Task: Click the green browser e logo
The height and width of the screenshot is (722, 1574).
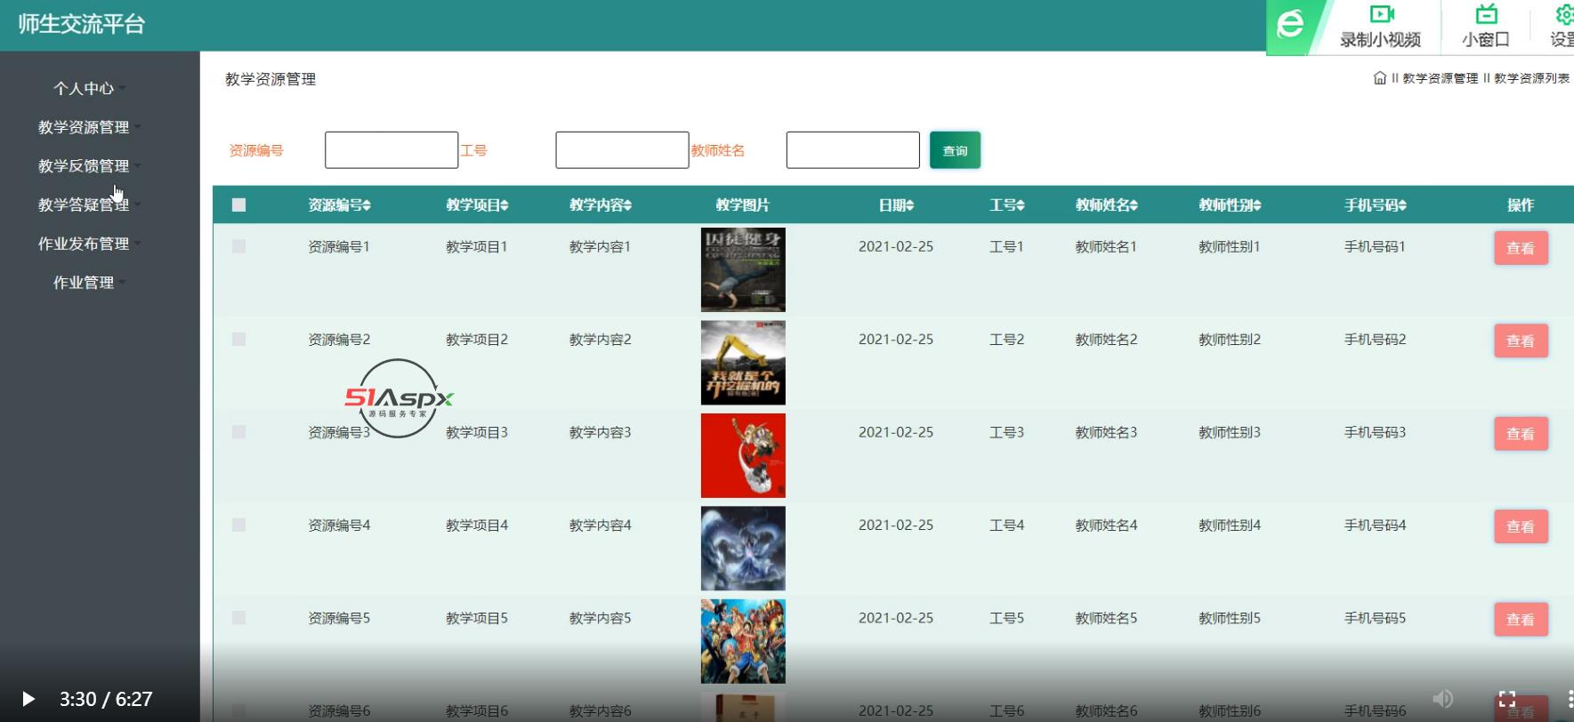Action: click(1290, 25)
